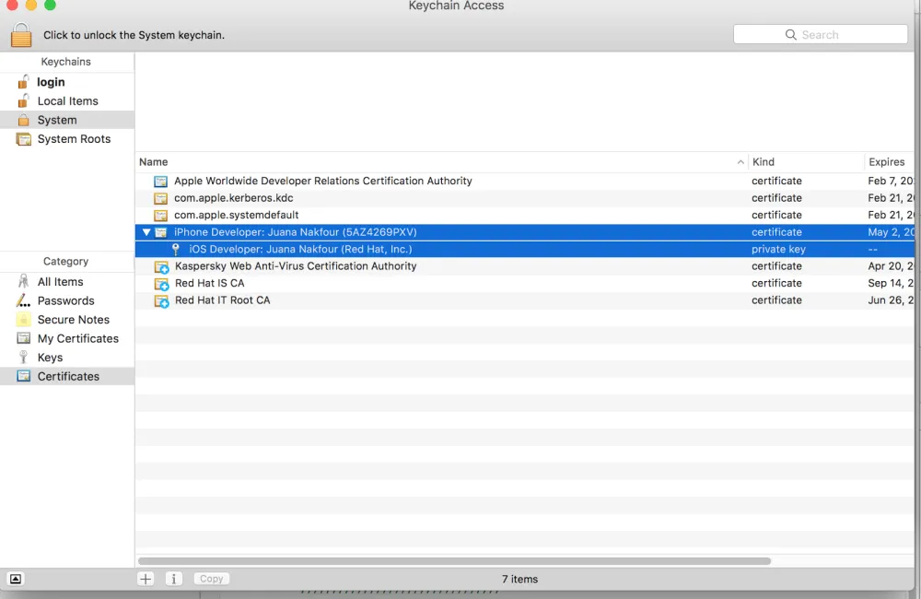921x599 pixels.
Task: Click the padlock to unlock System keychain
Action: (21, 35)
